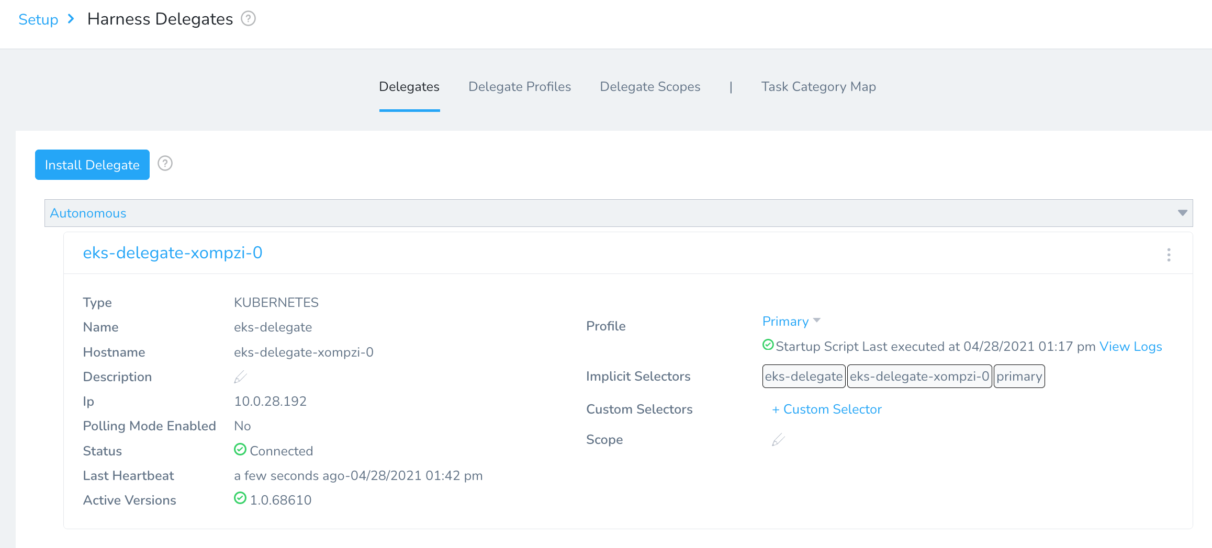The width and height of the screenshot is (1212, 548).
Task: Click help icon next to Install Delegate
Action: [165, 164]
